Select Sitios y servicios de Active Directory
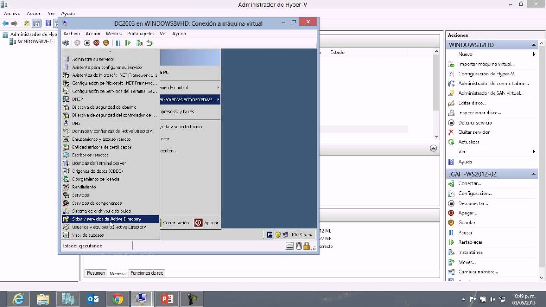This screenshot has width=546, height=307. [110, 219]
